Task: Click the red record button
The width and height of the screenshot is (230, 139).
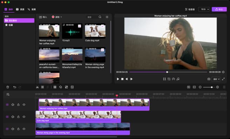Action: [x=53, y=17]
